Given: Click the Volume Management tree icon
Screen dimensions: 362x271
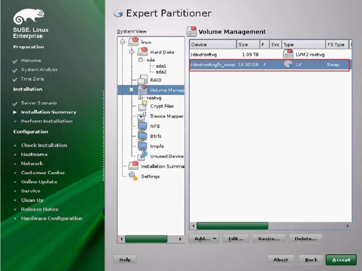Looking at the screenshot, I should 143,90.
